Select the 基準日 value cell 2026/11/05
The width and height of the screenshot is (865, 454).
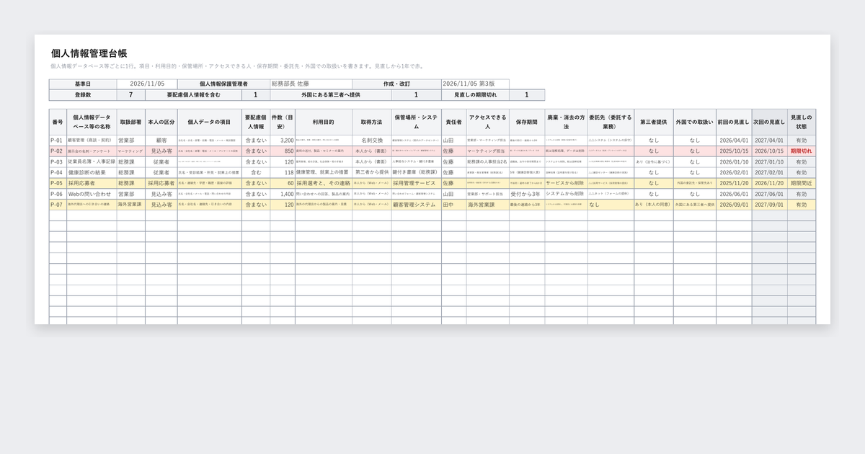click(147, 84)
